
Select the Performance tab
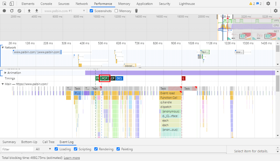(x=103, y=4)
